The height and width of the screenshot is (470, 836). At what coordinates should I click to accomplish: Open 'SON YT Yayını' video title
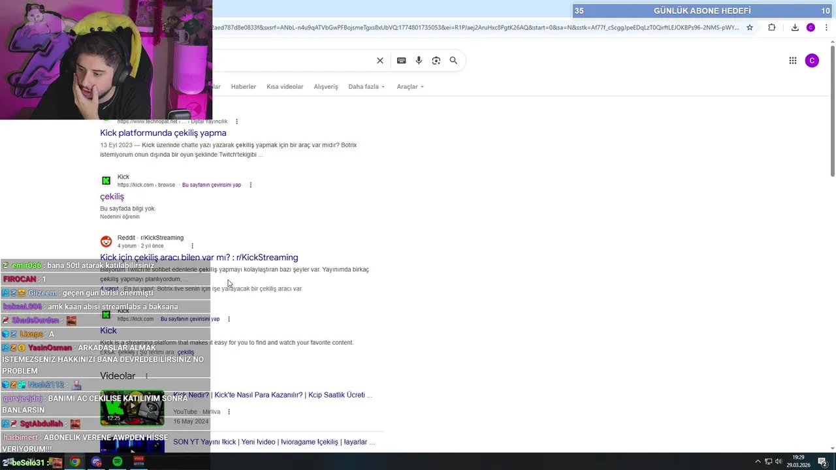(274, 442)
